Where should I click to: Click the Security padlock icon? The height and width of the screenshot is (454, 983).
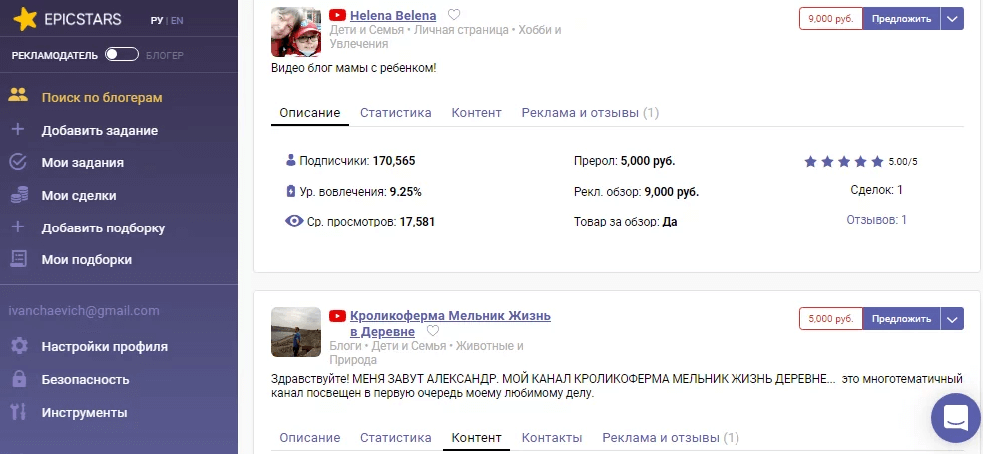tap(18, 379)
